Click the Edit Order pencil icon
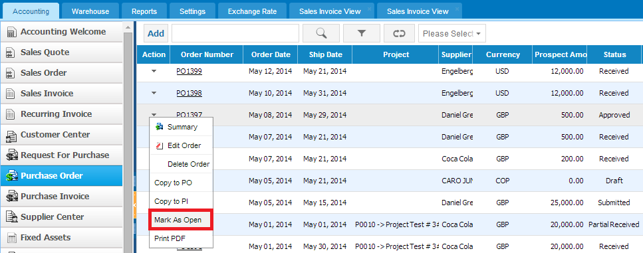 pos(160,145)
